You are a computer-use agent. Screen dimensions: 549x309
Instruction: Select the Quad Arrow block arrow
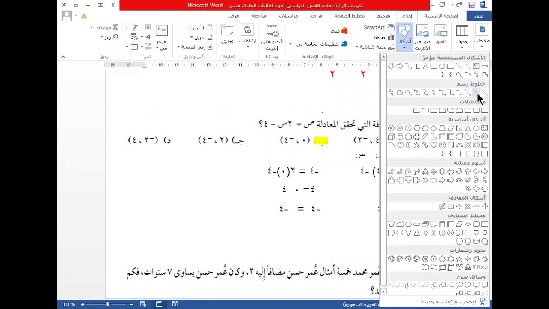pyautogui.click(x=434, y=172)
